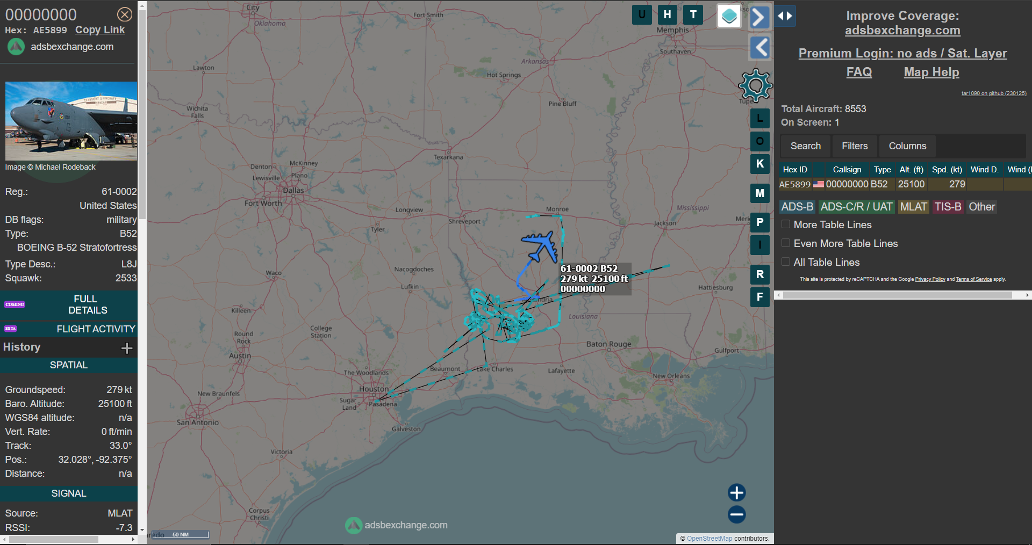Click the T map toggle button
This screenshot has height=545, width=1032.
point(693,14)
